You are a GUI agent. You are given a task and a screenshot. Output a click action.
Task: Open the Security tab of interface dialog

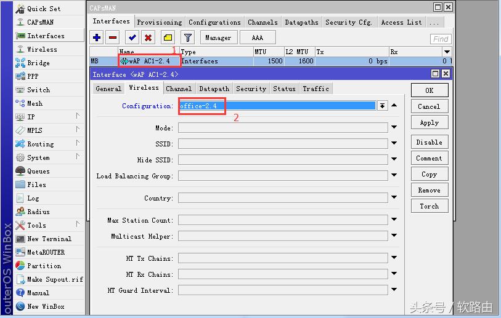click(251, 89)
